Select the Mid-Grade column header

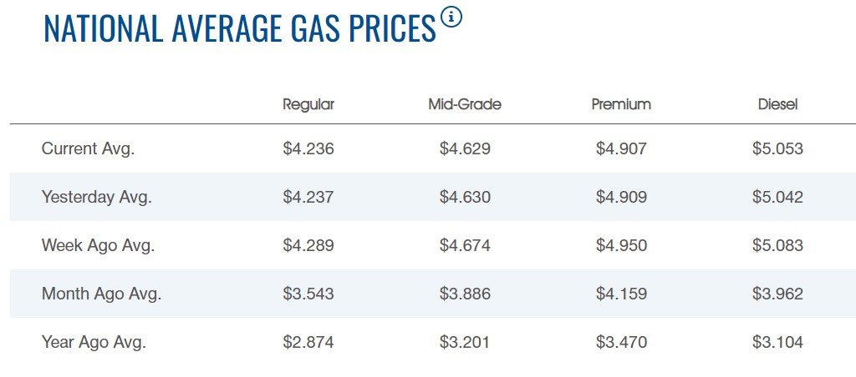click(x=465, y=104)
